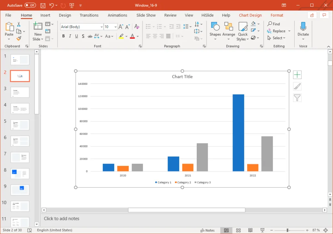
Task: Start presentation from beginning icon
Action: click(x=72, y=6)
